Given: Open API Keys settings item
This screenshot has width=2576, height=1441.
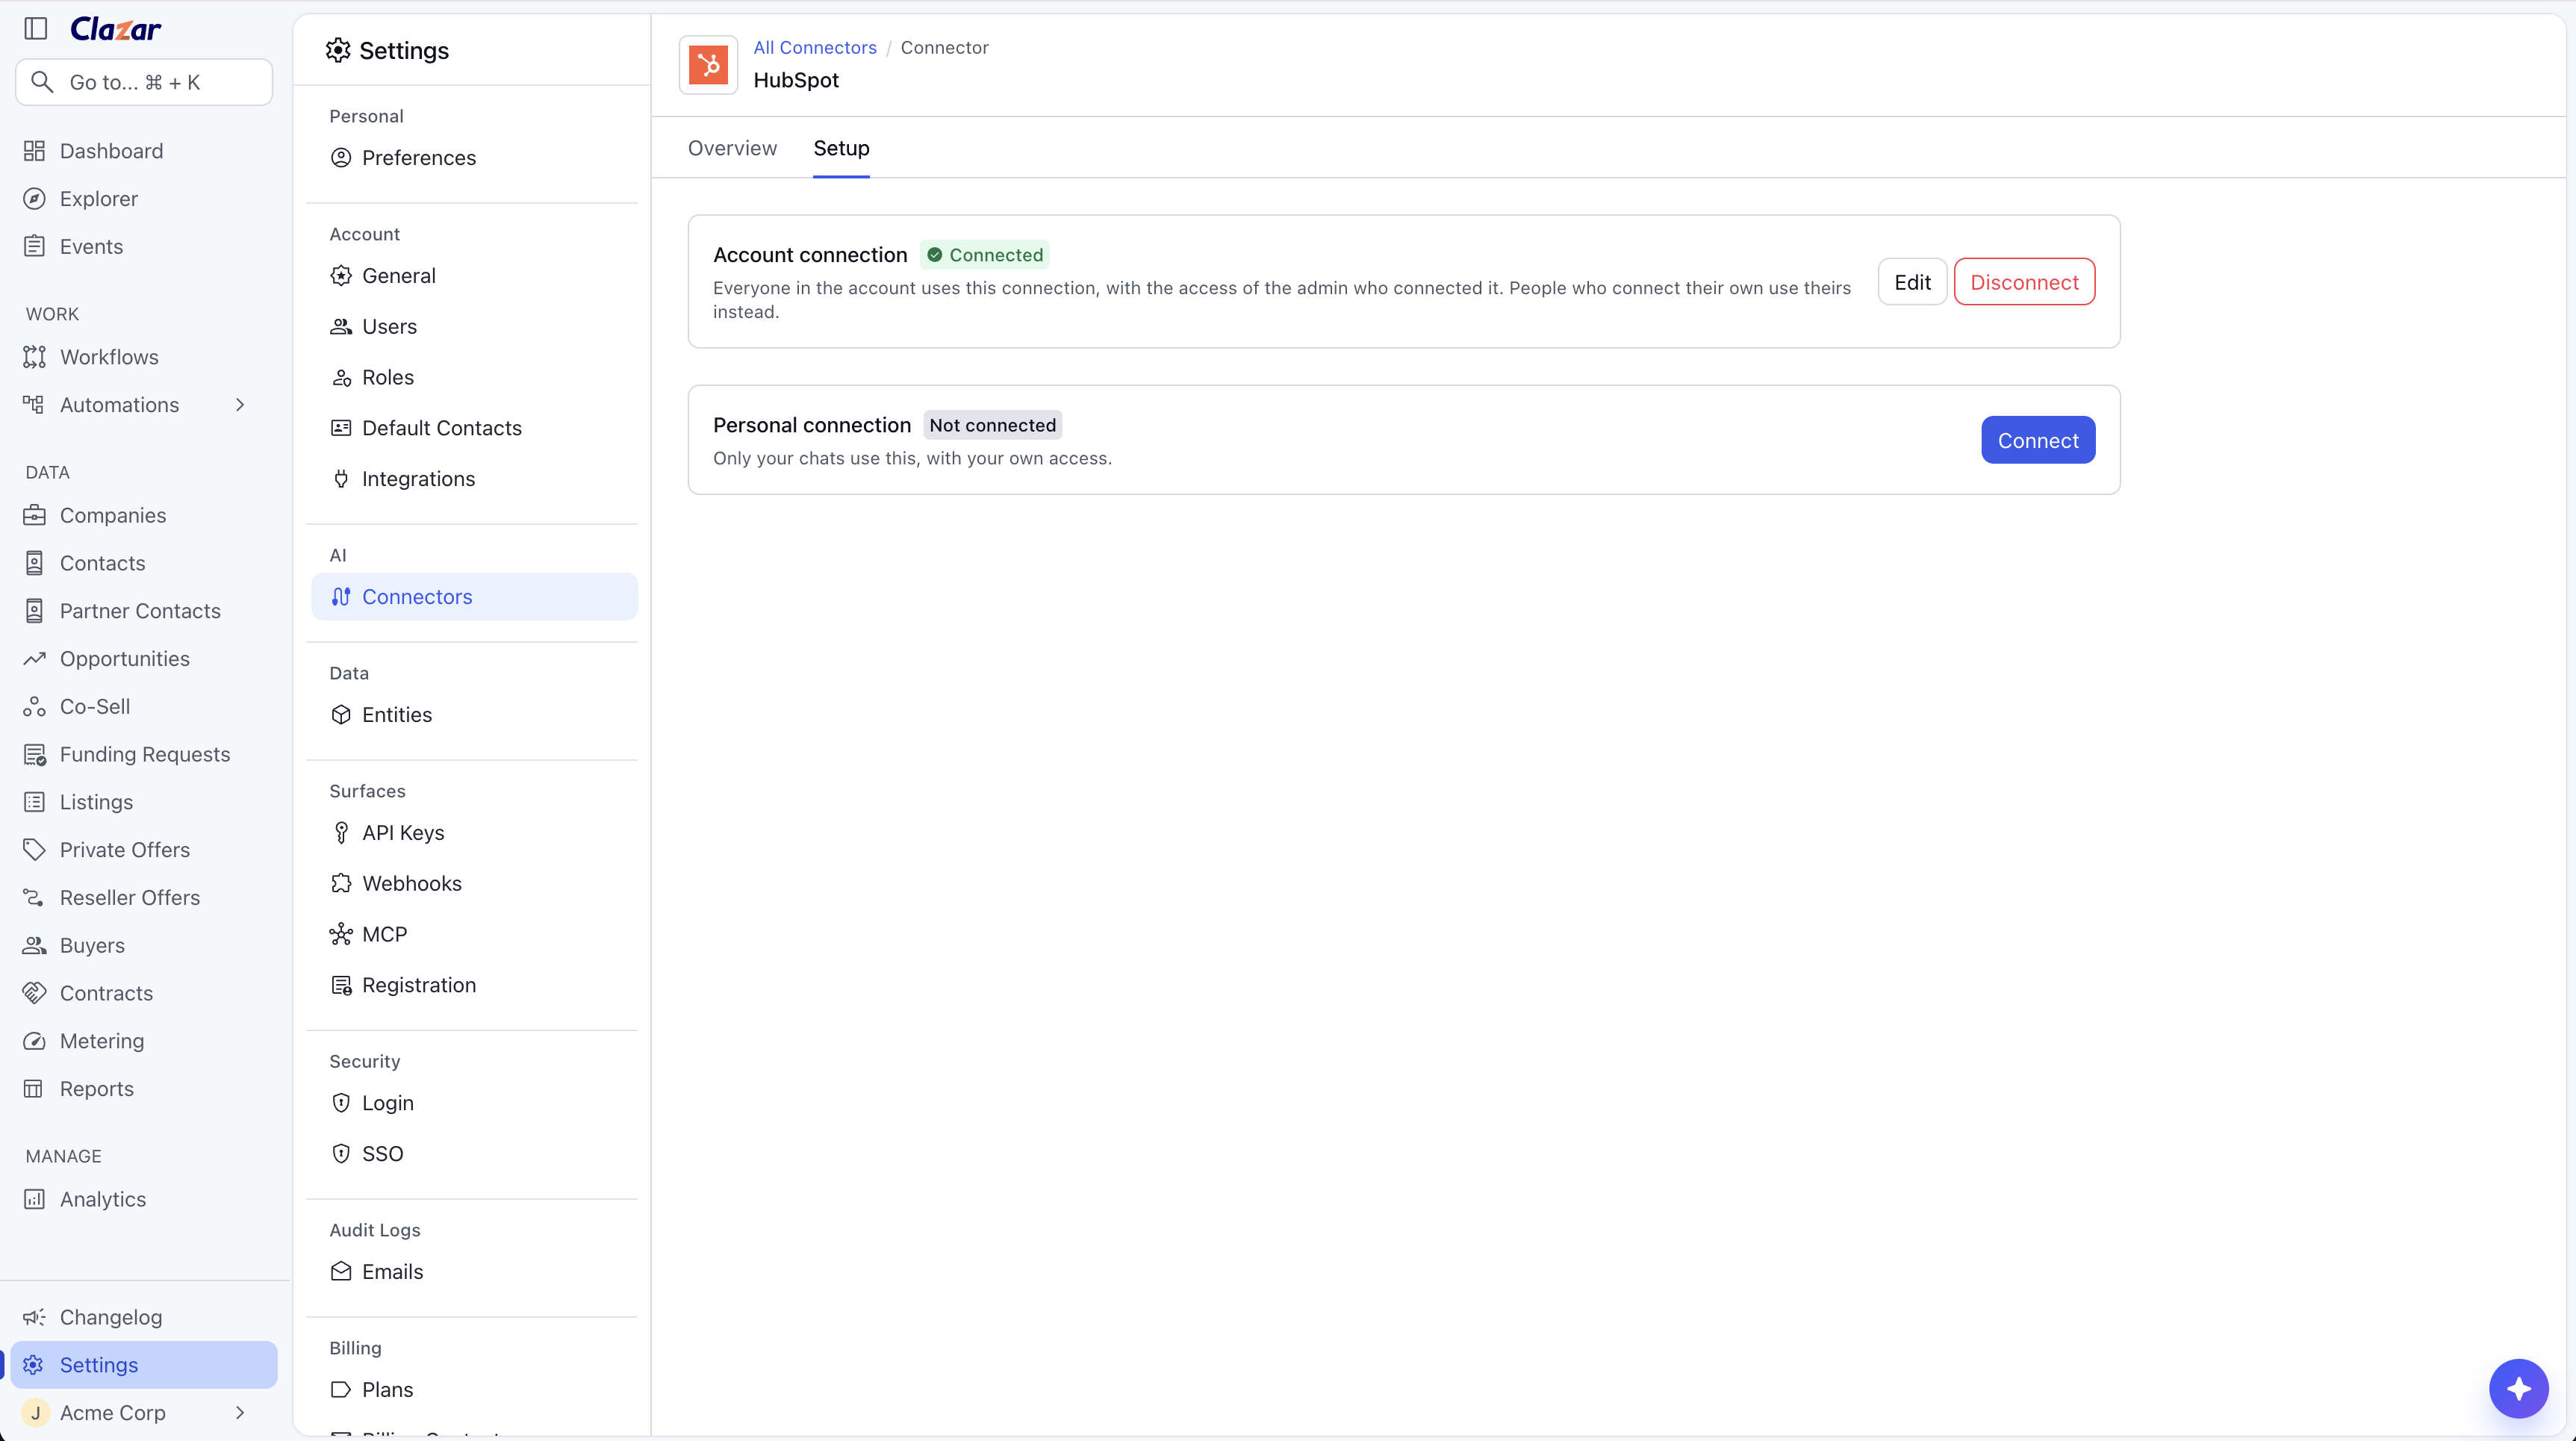Looking at the screenshot, I should (x=403, y=832).
